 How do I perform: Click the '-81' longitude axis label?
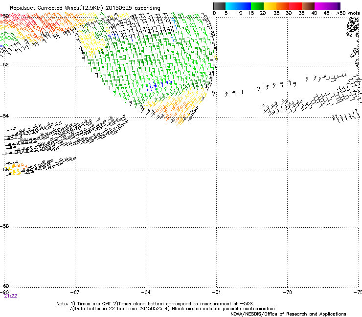(216, 292)
